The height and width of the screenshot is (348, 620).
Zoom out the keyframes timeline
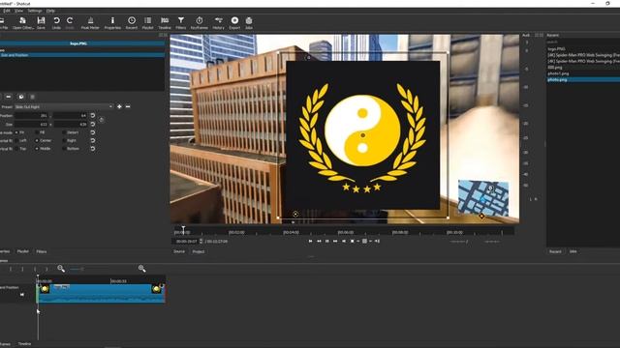click(x=61, y=269)
